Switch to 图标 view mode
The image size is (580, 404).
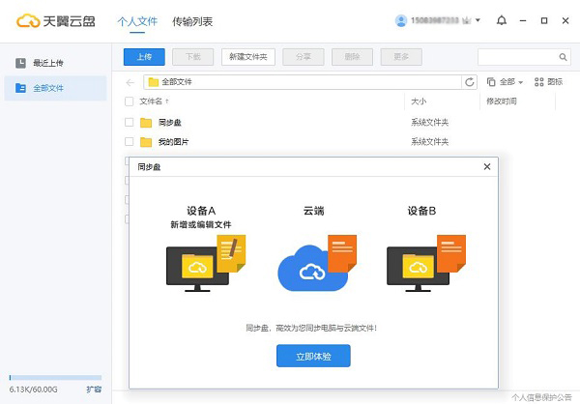(x=548, y=82)
